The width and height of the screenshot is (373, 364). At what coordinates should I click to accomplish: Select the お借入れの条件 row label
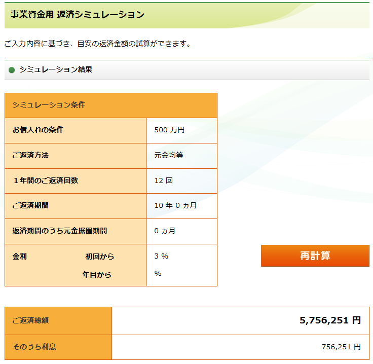pyautogui.click(x=38, y=130)
